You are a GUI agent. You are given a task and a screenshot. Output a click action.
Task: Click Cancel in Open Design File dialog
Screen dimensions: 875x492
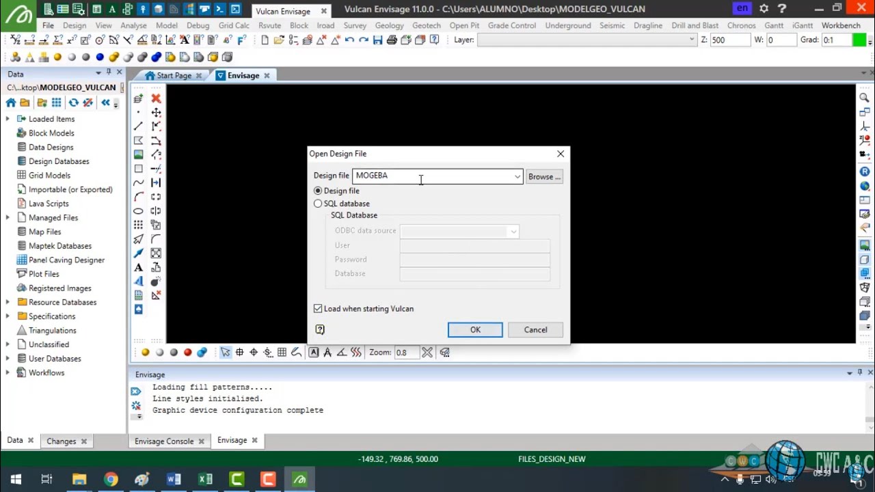point(535,330)
